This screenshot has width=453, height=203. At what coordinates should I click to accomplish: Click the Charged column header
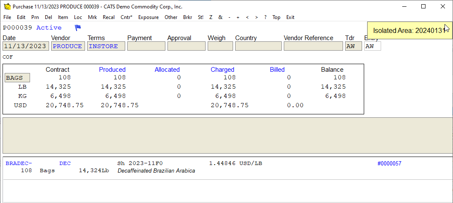pos(222,70)
